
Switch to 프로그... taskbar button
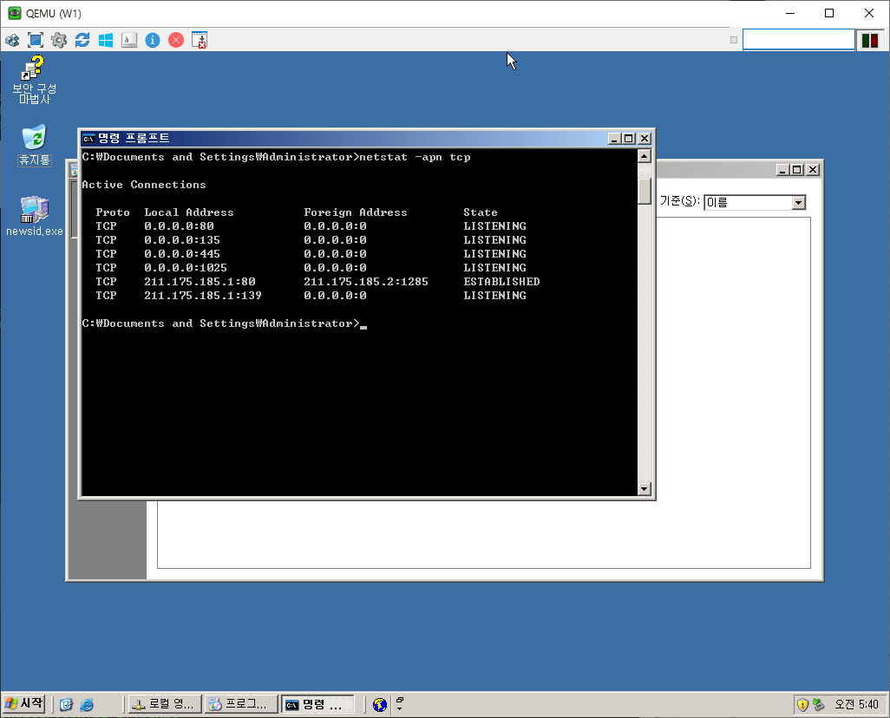click(241, 704)
